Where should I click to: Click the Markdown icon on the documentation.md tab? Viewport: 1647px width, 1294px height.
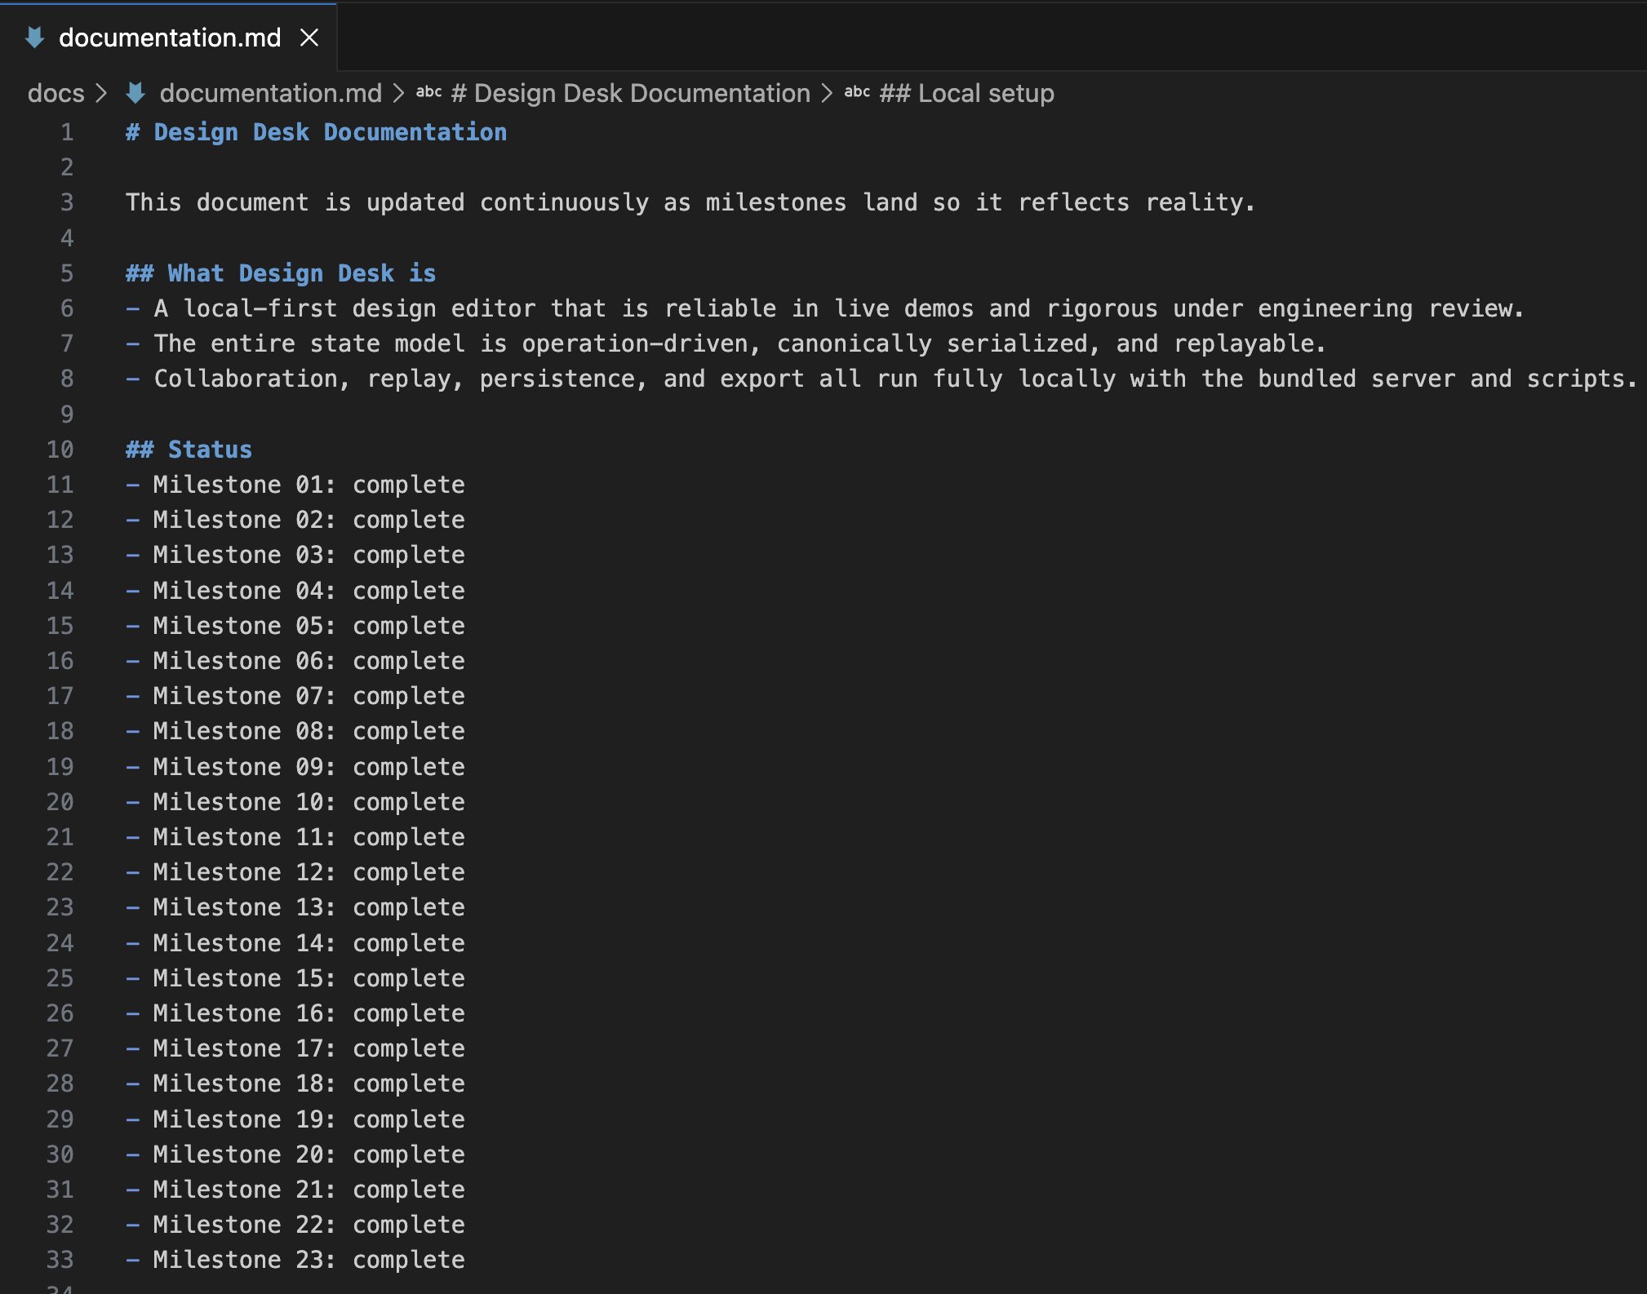[x=34, y=37]
